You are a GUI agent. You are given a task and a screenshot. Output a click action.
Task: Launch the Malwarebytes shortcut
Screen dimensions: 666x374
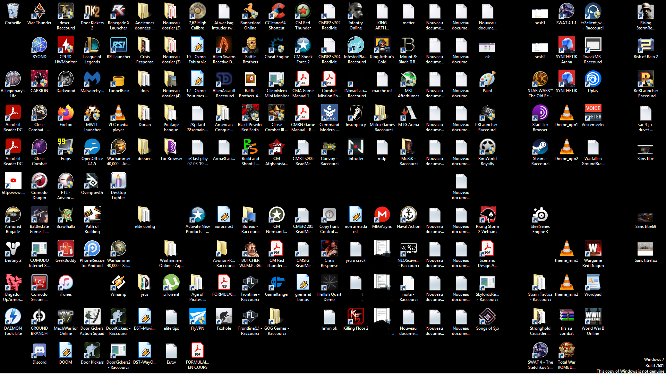point(92,82)
